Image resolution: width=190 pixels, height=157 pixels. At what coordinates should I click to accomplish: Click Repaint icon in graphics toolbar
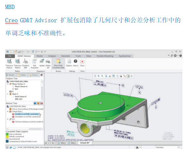106,76
